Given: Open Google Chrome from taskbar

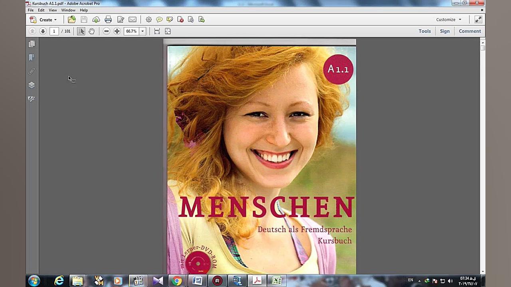Looking at the screenshot, I should [177, 281].
